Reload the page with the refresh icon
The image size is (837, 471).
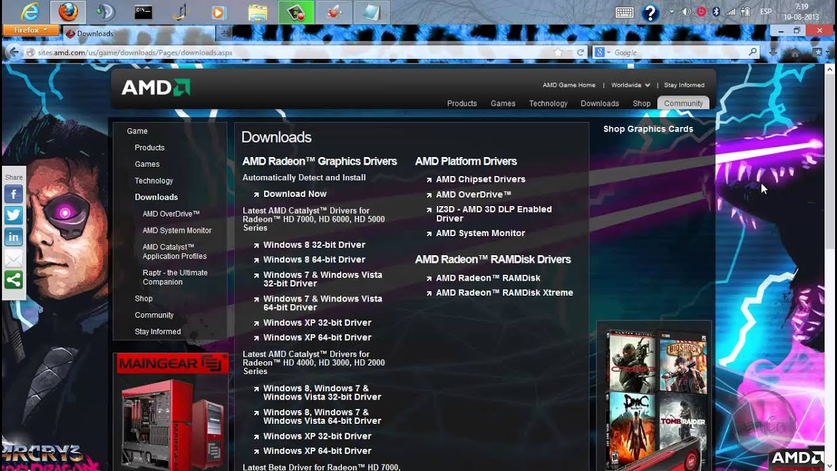click(580, 52)
